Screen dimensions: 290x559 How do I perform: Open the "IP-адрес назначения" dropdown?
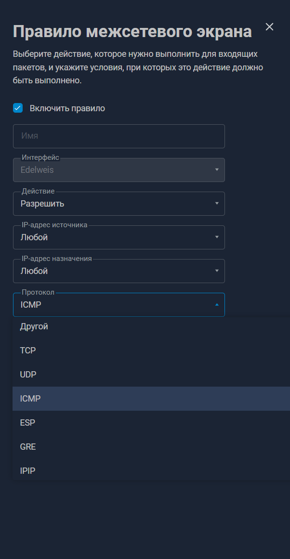(x=111, y=271)
